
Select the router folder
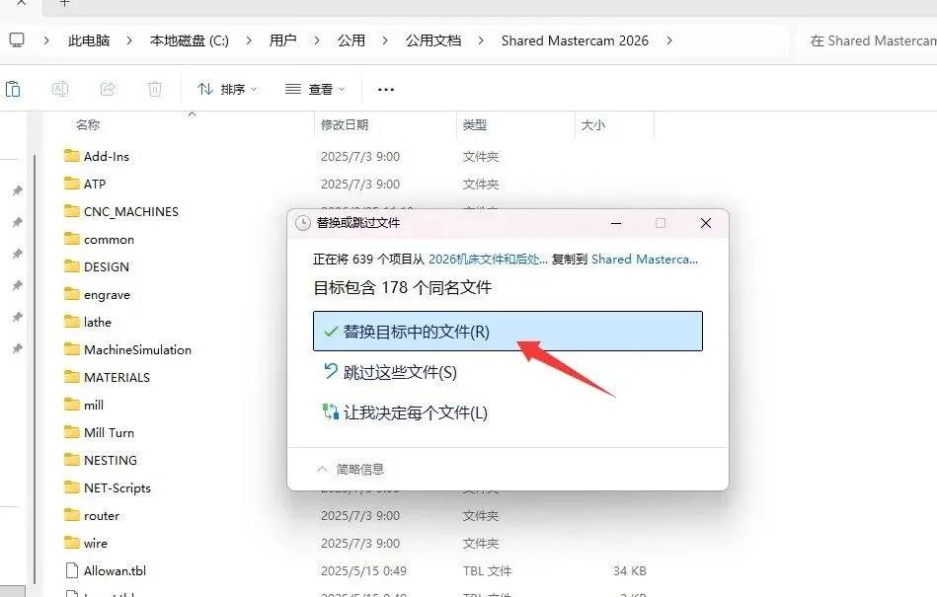click(92, 515)
